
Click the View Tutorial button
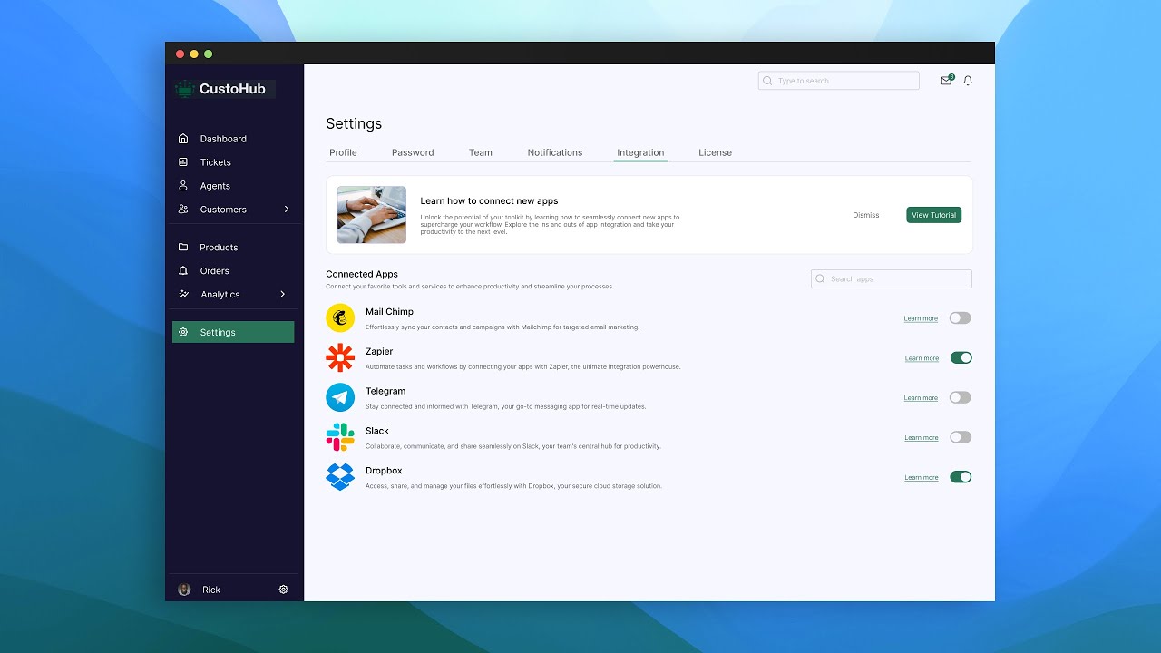933,215
